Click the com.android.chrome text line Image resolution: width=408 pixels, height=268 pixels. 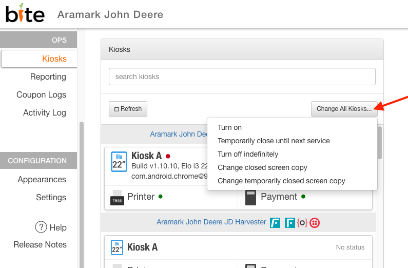[169, 177]
